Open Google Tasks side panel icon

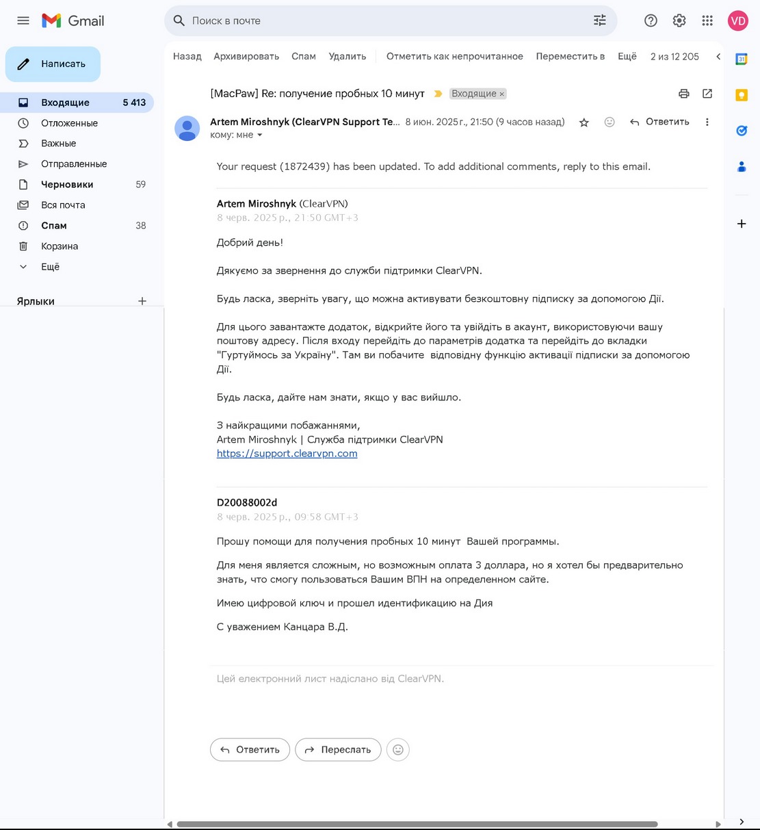coord(742,131)
